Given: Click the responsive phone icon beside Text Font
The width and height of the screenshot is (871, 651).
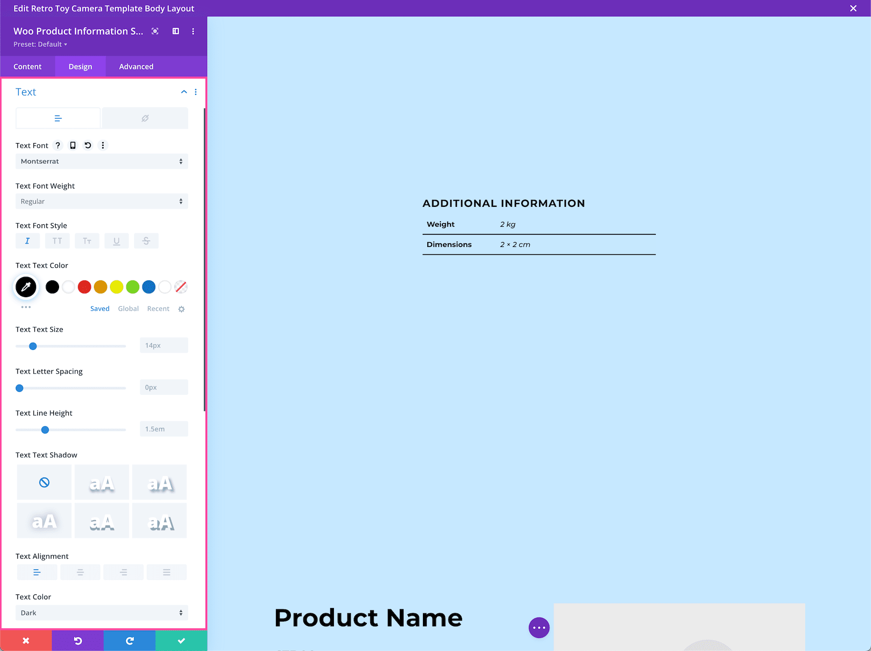Looking at the screenshot, I should tap(73, 145).
